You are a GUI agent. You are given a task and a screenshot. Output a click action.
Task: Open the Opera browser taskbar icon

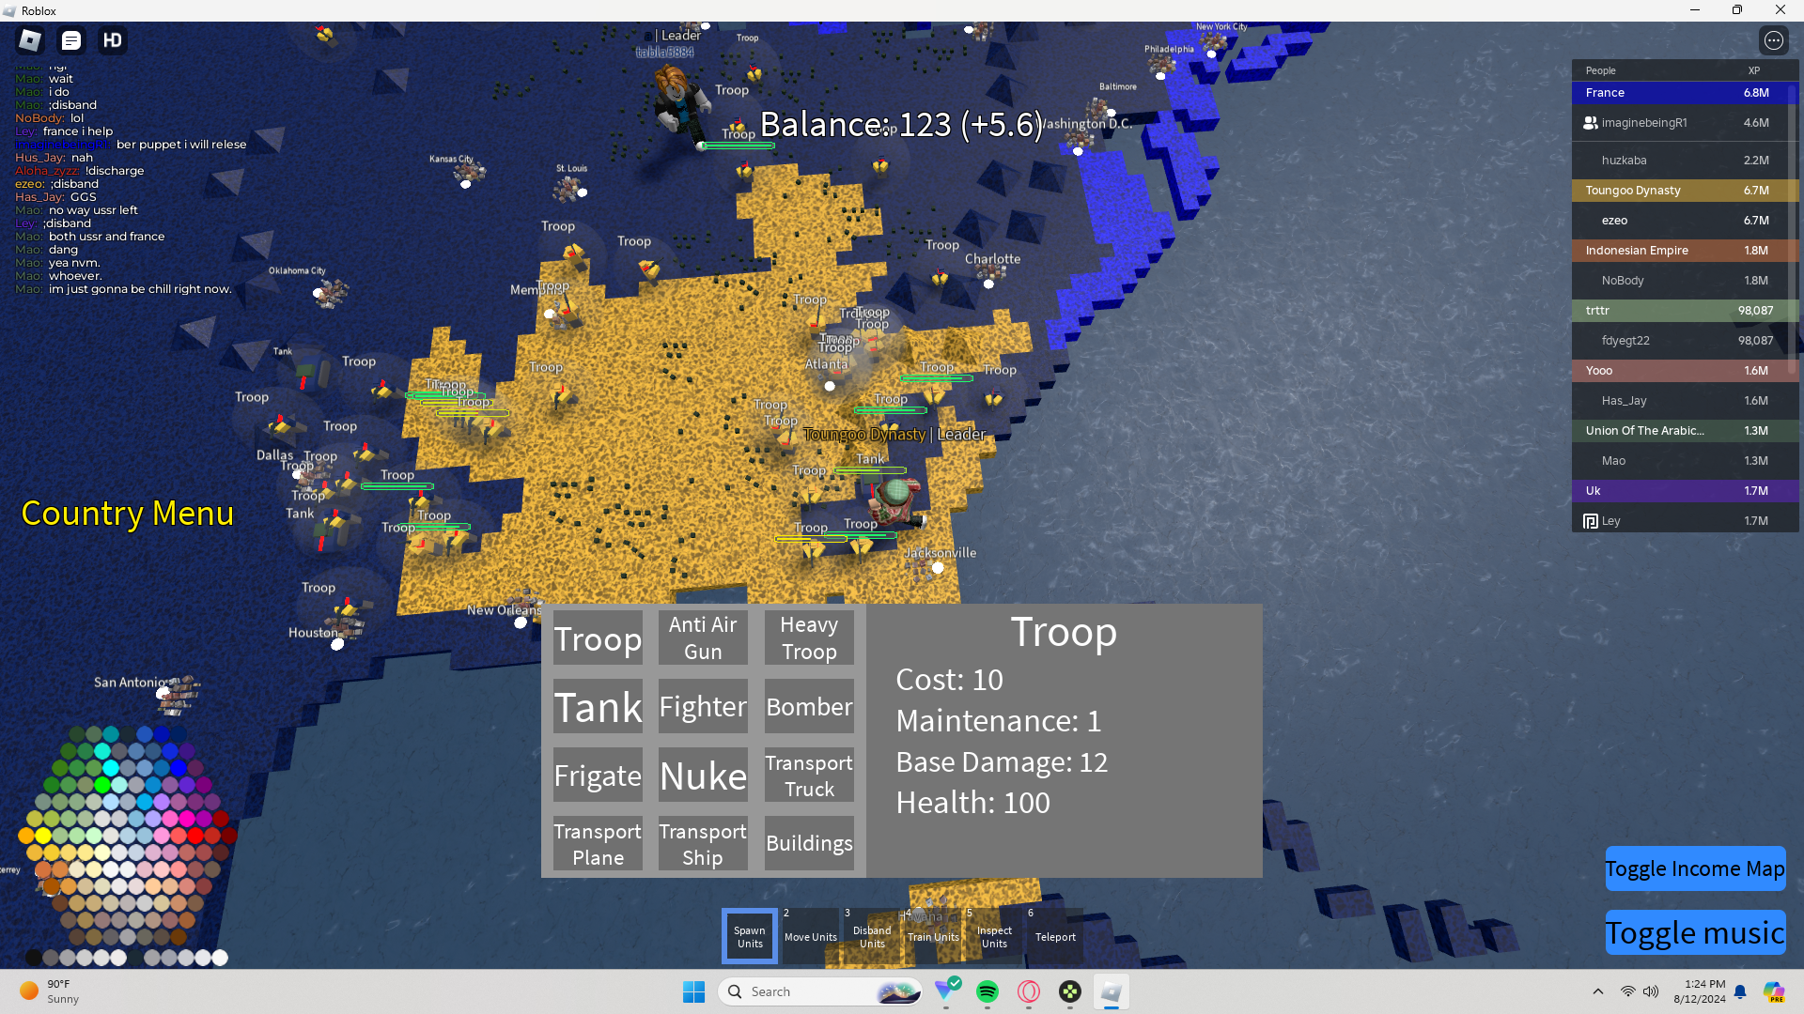pos(1029,991)
